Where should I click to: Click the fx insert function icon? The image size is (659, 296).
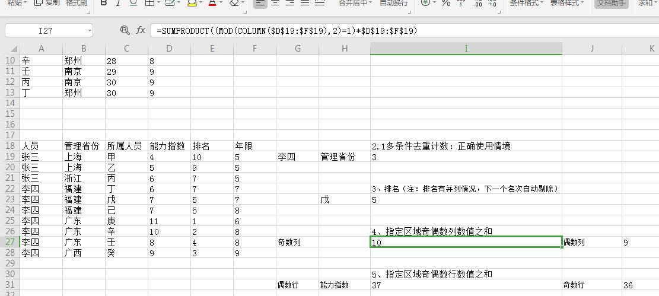(x=141, y=30)
